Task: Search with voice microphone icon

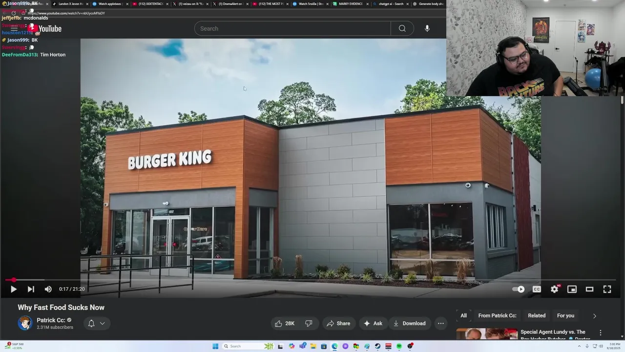Action: pos(427,28)
